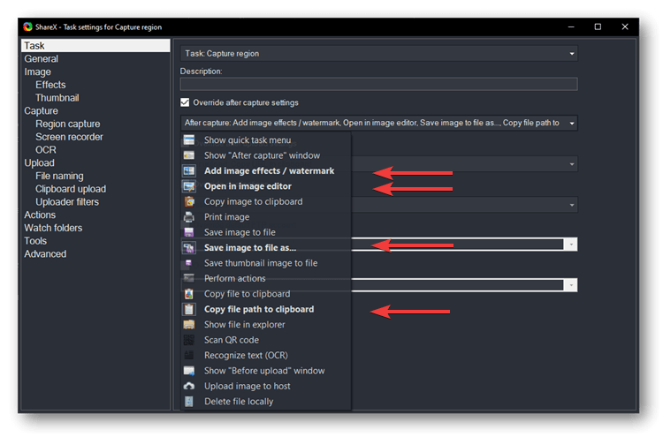This screenshot has height=437, width=663.
Task: Open the third dropdown arrow, level with Add image effects
Action: 572,164
